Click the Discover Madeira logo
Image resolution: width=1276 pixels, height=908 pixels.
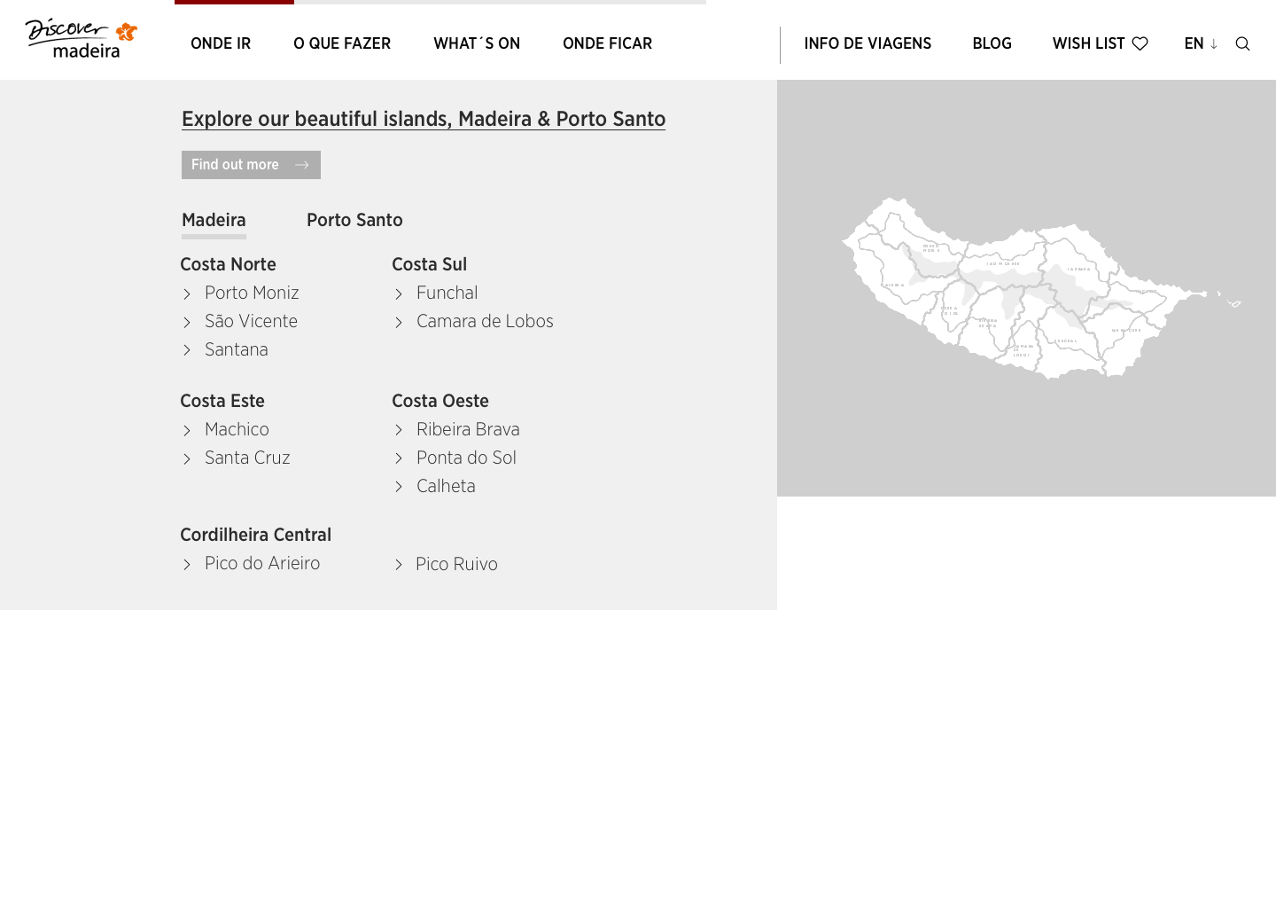pos(82,39)
